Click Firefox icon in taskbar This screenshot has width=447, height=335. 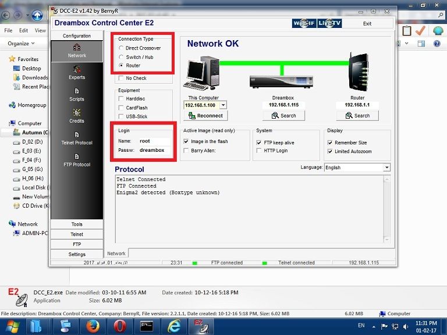pyautogui.click(x=93, y=326)
